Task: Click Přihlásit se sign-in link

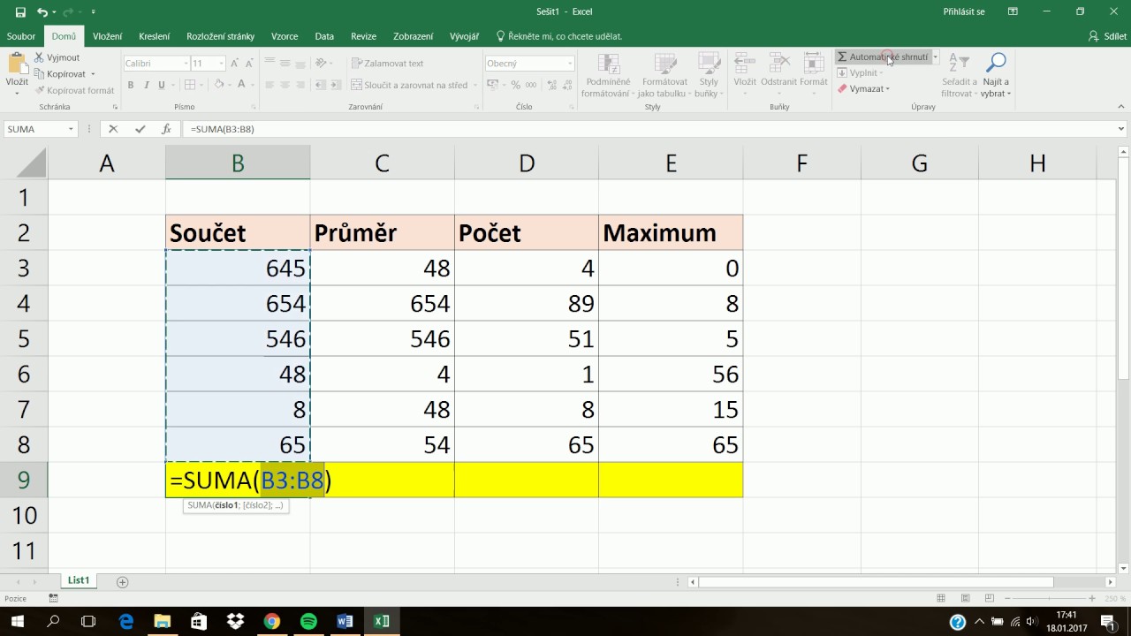Action: click(x=963, y=12)
